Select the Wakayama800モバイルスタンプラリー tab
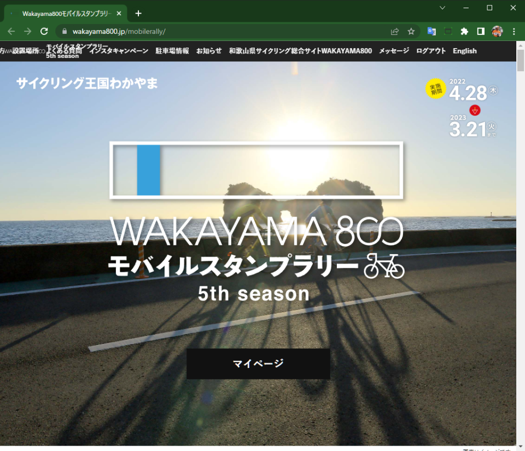The height and width of the screenshot is (451, 525). [66, 13]
